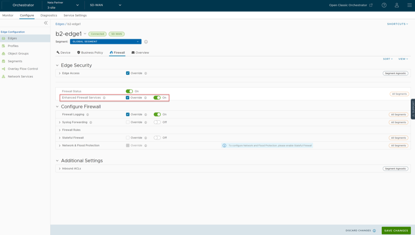Click the Profiles sidebar icon
The image size is (415, 235).
pyautogui.click(x=4, y=46)
